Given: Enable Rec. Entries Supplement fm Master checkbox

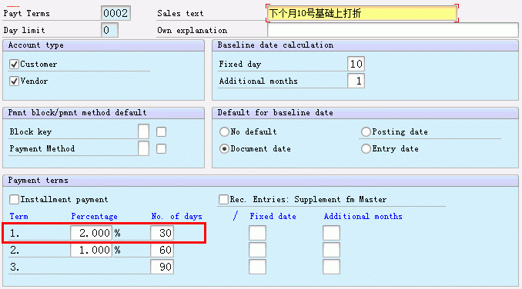Looking at the screenshot, I should tap(223, 199).
